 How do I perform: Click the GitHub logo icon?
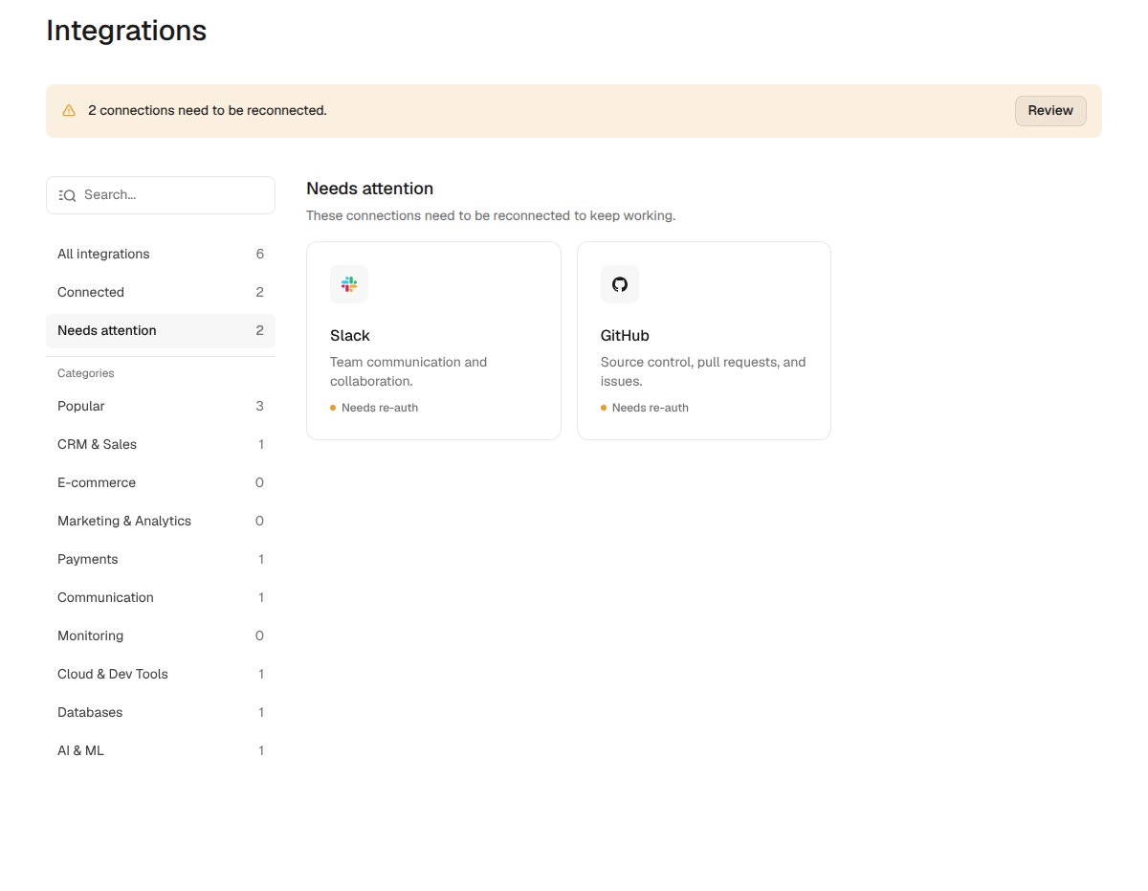pos(620,284)
